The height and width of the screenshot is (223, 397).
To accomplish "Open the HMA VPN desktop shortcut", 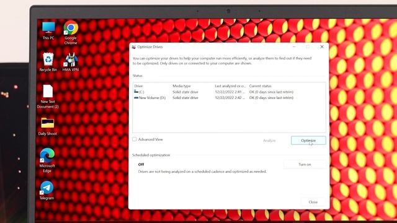I will point(71,62).
